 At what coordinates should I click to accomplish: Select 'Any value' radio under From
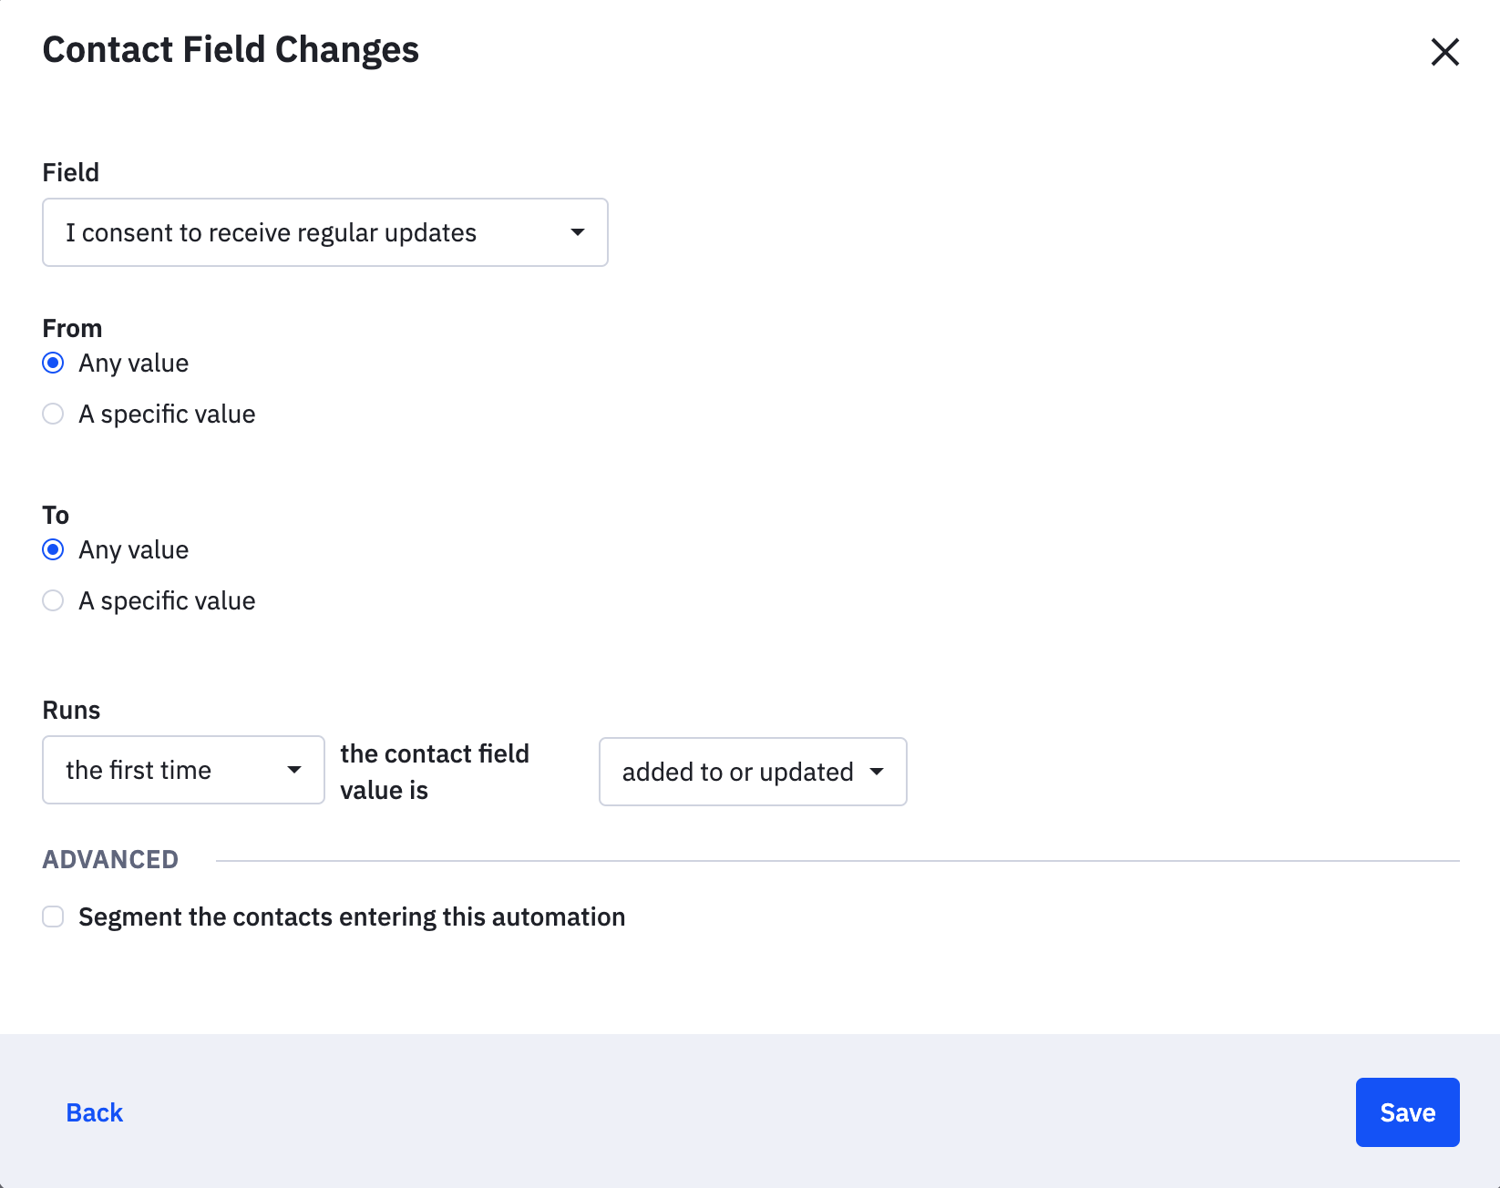tap(53, 363)
